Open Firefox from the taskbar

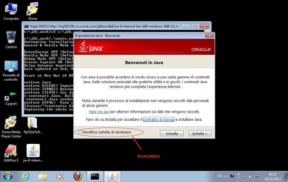tap(78, 176)
